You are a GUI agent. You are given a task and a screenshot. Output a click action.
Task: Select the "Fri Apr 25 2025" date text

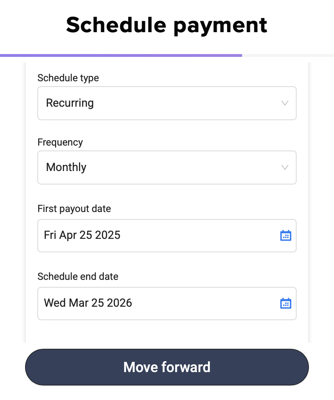click(x=82, y=235)
